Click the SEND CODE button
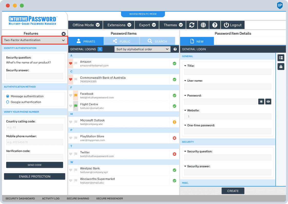 [35, 165]
